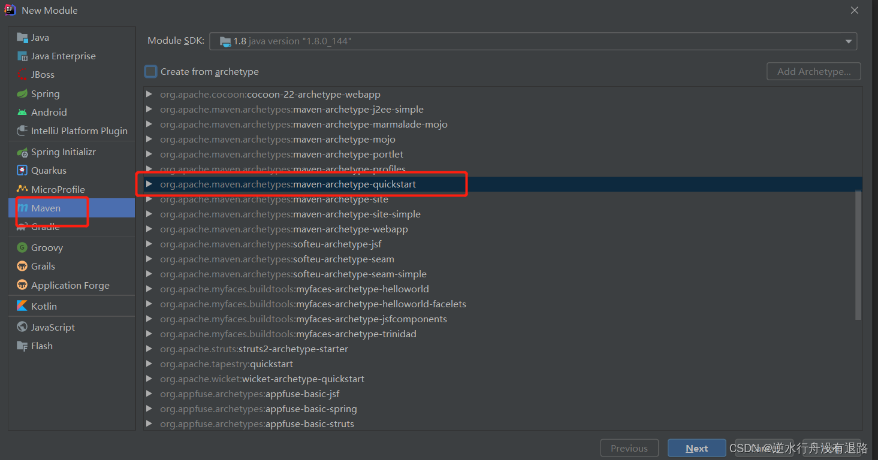878x460 pixels.
Task: Click the Quarkus icon
Action: (x=22, y=171)
